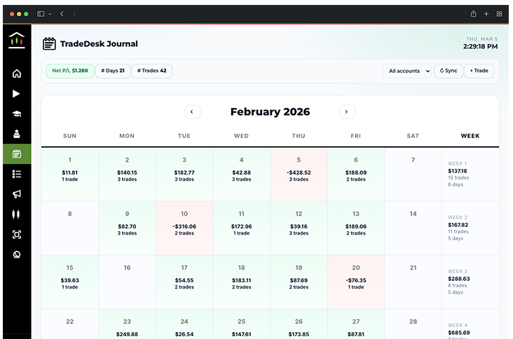This screenshot has width=513, height=339.
Task: Go to previous month with left chevron
Action: coord(192,112)
